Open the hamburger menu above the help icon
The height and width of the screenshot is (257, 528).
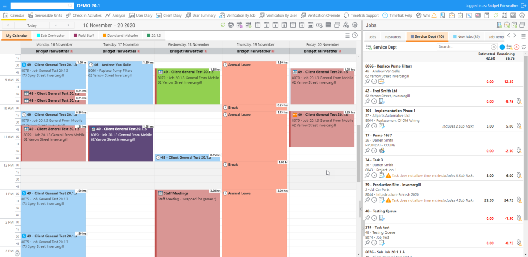(x=347, y=35)
